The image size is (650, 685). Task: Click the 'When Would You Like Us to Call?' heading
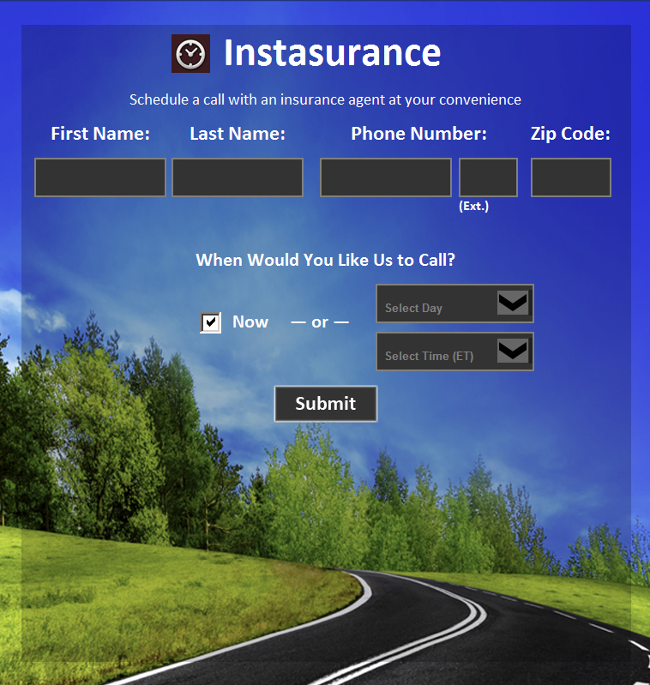click(x=326, y=260)
